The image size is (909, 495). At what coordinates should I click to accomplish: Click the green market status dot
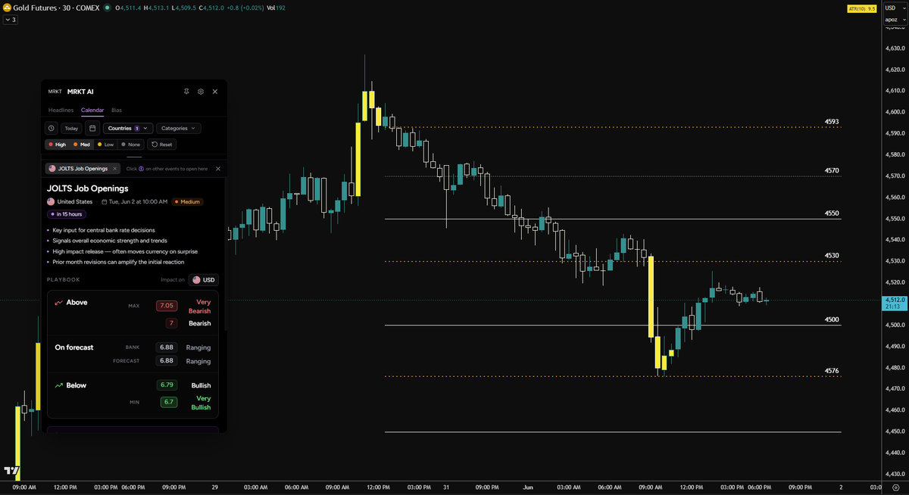click(x=107, y=8)
